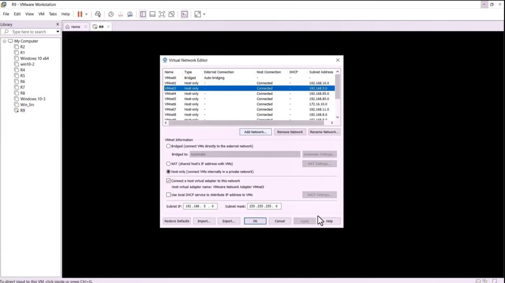The image size is (505, 283).
Task: Enter full screen mode icon
Action: (162, 14)
